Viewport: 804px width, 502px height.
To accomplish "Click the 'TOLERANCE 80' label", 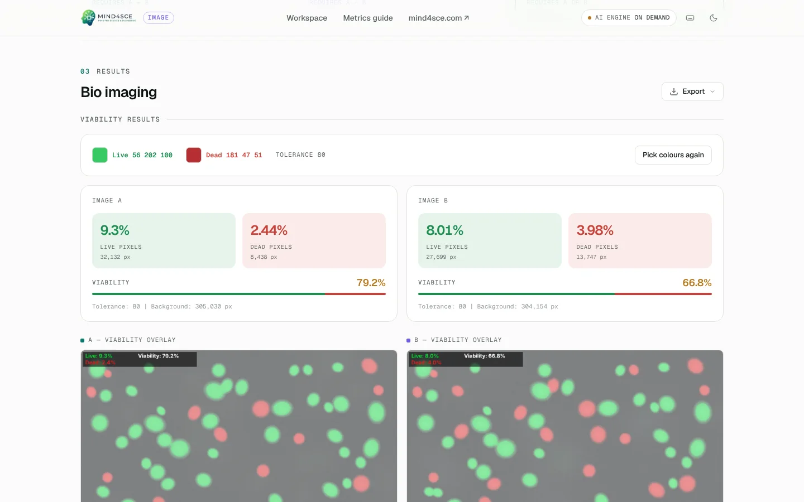I will pos(300,155).
